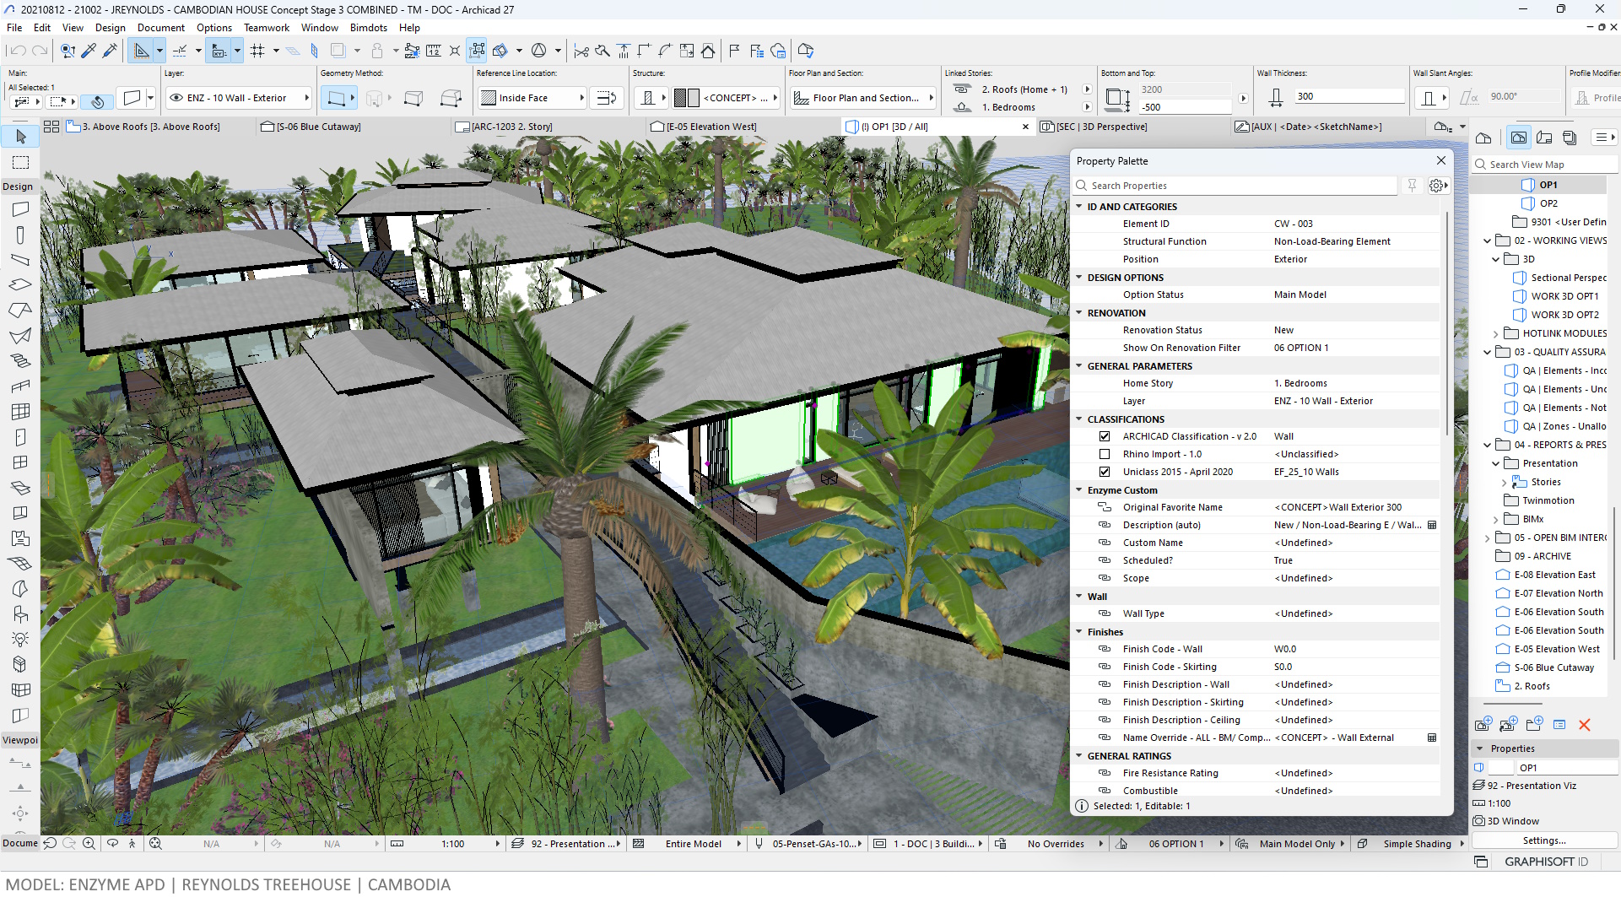The height and width of the screenshot is (897, 1621).
Task: Activate the Wall tool in Design toolbox
Action: point(21,209)
